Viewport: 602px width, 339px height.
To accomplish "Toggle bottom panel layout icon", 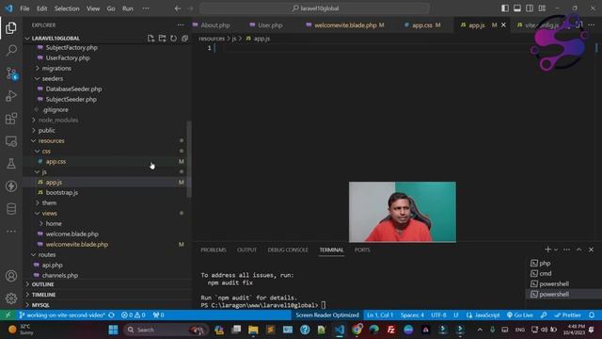I will coord(517,8).
